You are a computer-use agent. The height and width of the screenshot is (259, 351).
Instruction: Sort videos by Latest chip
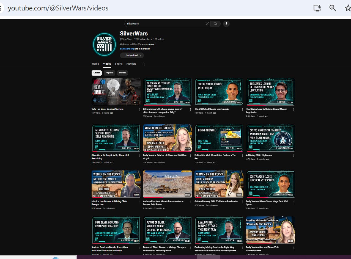(97, 73)
